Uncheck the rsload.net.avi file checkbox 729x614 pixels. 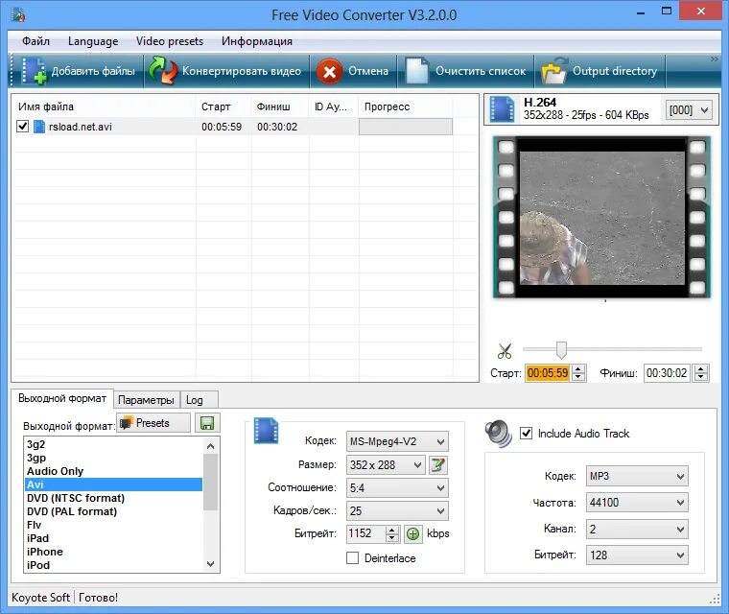[x=22, y=126]
